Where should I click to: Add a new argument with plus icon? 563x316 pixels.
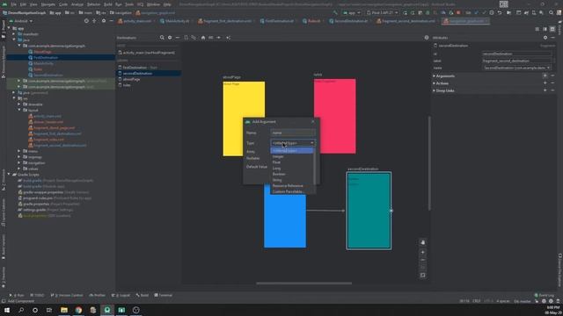(545, 76)
